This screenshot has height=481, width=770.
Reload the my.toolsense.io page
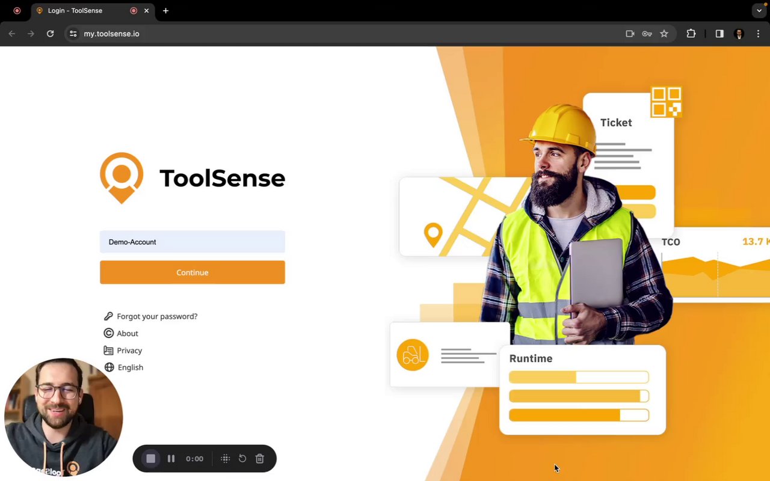coord(51,34)
